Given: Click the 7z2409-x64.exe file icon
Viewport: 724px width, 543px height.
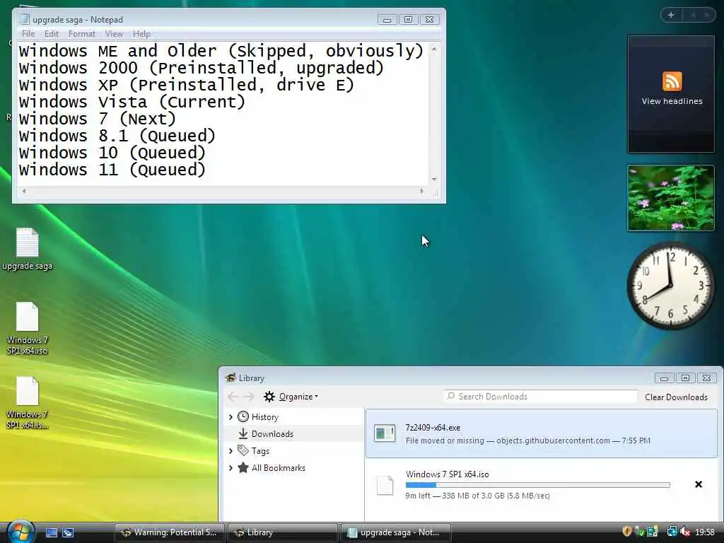Looking at the screenshot, I should click(x=385, y=433).
